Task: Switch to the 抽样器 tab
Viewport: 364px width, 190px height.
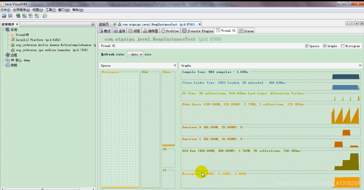Action: click(x=150, y=31)
